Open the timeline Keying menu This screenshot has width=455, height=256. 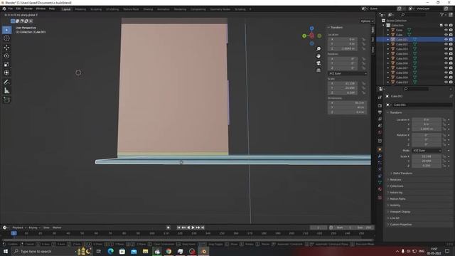[34, 228]
